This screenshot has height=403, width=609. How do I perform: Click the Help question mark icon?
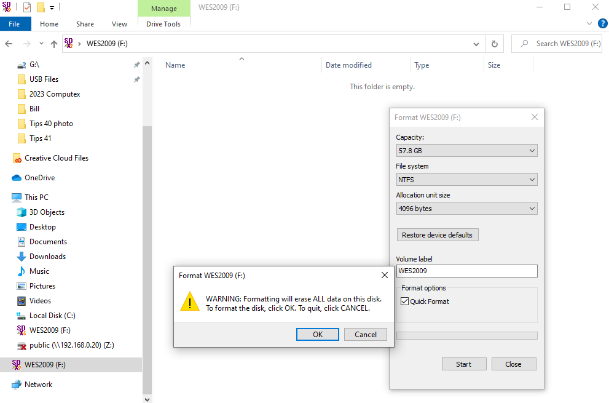602,24
